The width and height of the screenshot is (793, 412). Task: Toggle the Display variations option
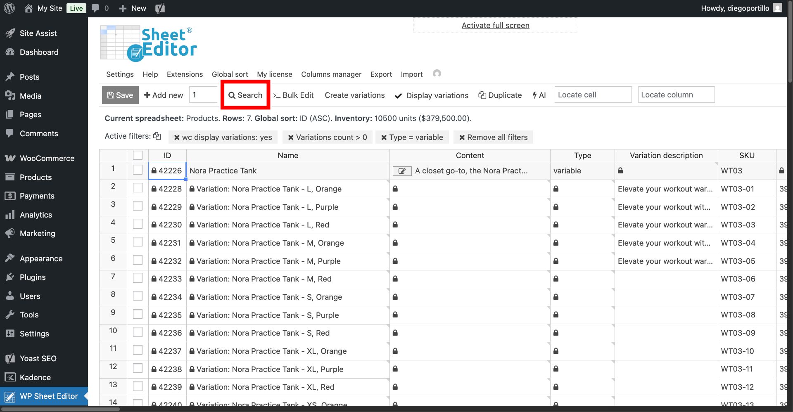coord(431,95)
